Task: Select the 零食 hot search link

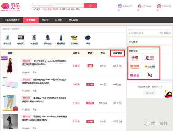Action: tap(49, 9)
